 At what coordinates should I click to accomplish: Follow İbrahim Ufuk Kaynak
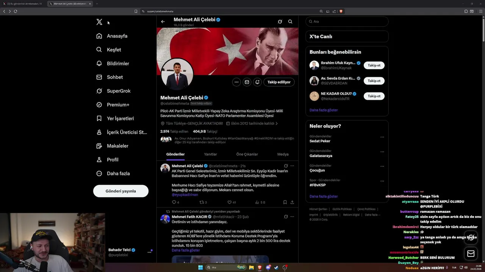tap(374, 65)
